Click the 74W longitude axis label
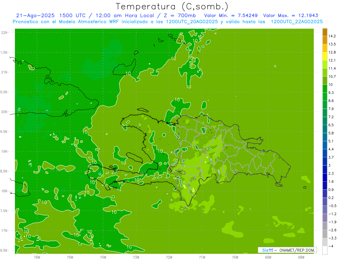 click(x=103, y=257)
